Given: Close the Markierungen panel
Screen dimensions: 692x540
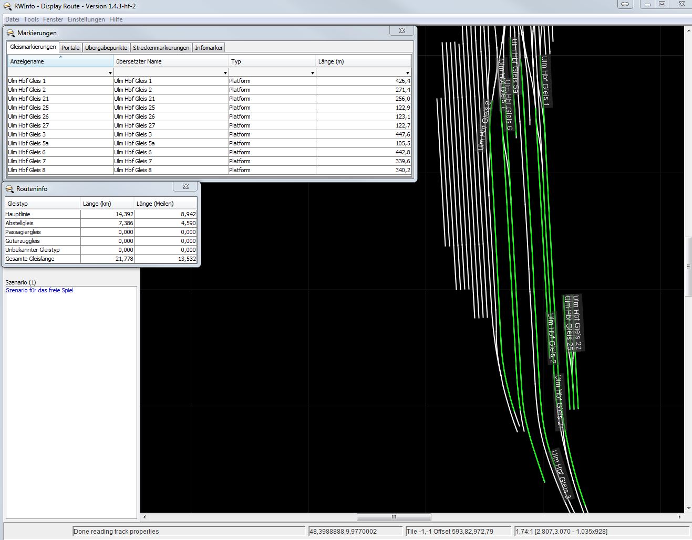Looking at the screenshot, I should pos(402,31).
